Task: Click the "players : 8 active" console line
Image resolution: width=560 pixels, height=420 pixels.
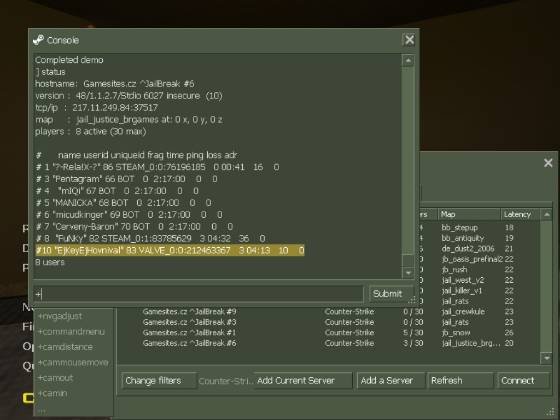Action: (91, 131)
